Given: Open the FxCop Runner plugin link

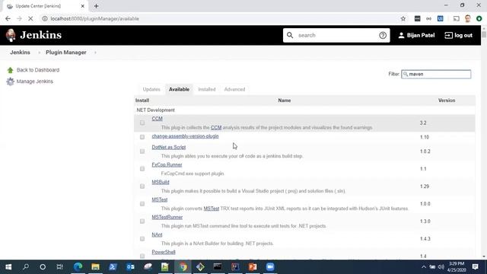Looking at the screenshot, I should [167, 164].
